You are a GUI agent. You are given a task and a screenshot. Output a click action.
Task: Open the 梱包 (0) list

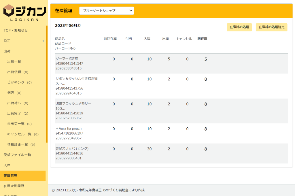click(x=14, y=93)
